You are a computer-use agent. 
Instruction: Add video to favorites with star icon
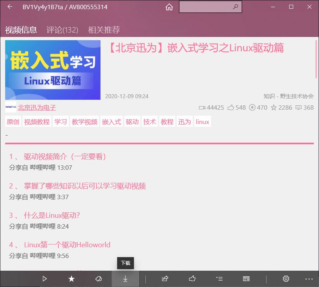tap(72, 279)
